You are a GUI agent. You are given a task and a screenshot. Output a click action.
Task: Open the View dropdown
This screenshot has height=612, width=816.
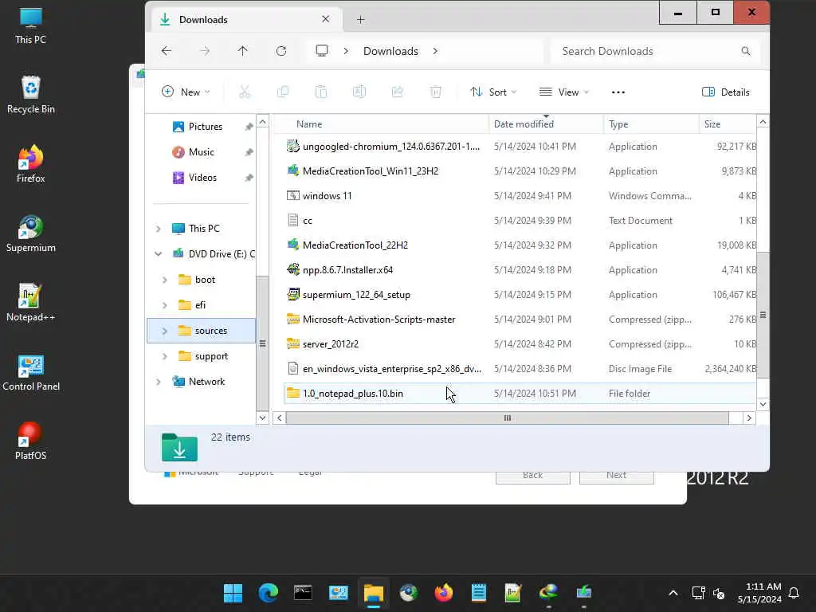[x=565, y=92]
